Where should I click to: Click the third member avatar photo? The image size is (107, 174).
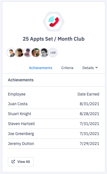[28, 53]
